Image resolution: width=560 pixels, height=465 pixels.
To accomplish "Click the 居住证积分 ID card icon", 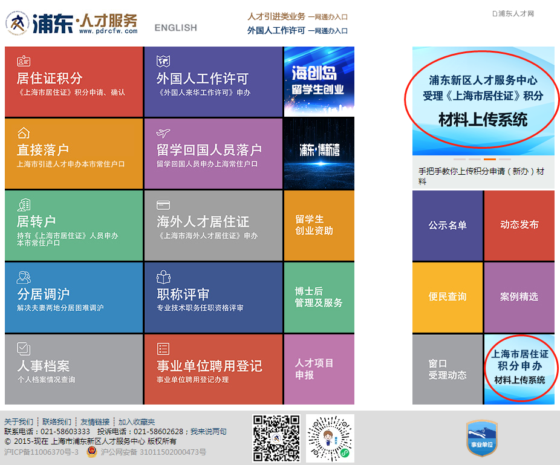I will point(24,61).
